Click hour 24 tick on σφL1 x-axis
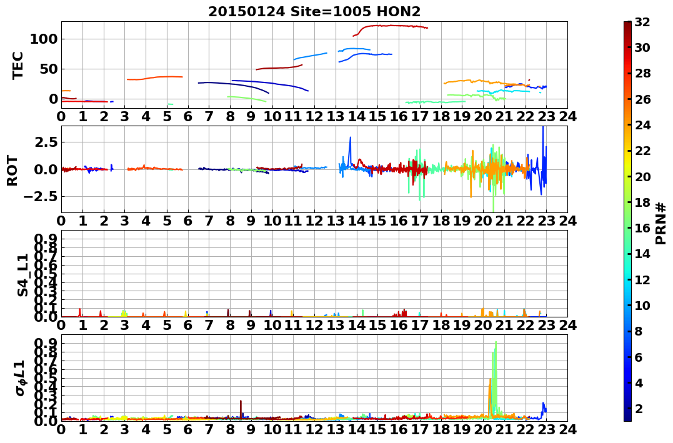 567,429
